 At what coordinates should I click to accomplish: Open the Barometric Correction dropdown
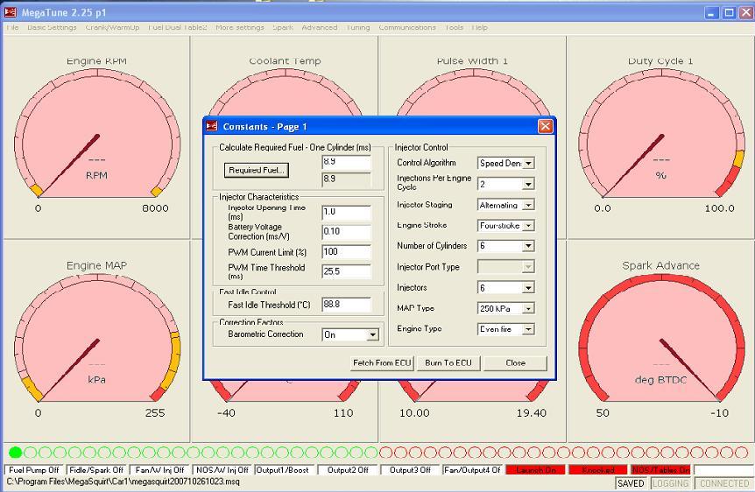372,334
